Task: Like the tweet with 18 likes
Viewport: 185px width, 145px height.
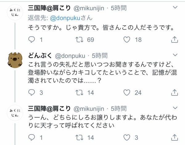Action: tap(126, 40)
